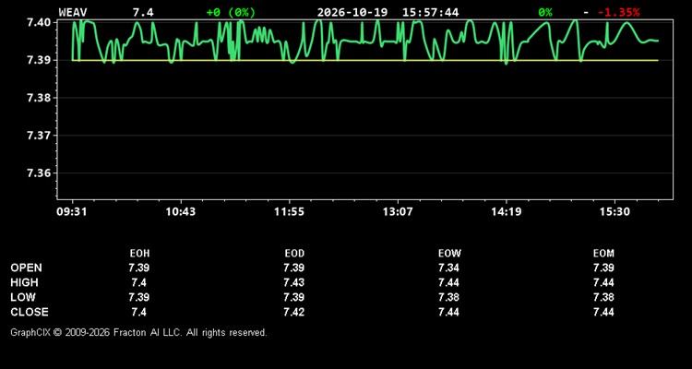Click the EOW OPEN value 7.34
Screen dimensions: 692x369
pyautogui.click(x=448, y=268)
